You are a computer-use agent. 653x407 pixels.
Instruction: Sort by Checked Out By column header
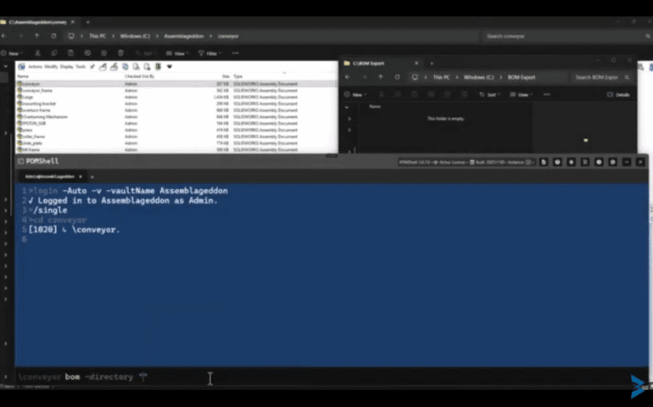point(140,76)
